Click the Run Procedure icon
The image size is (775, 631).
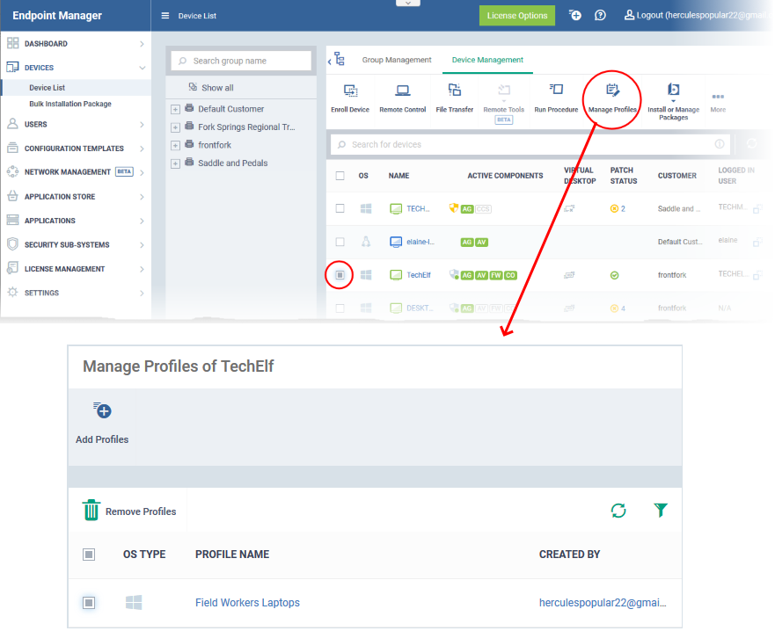point(556,90)
